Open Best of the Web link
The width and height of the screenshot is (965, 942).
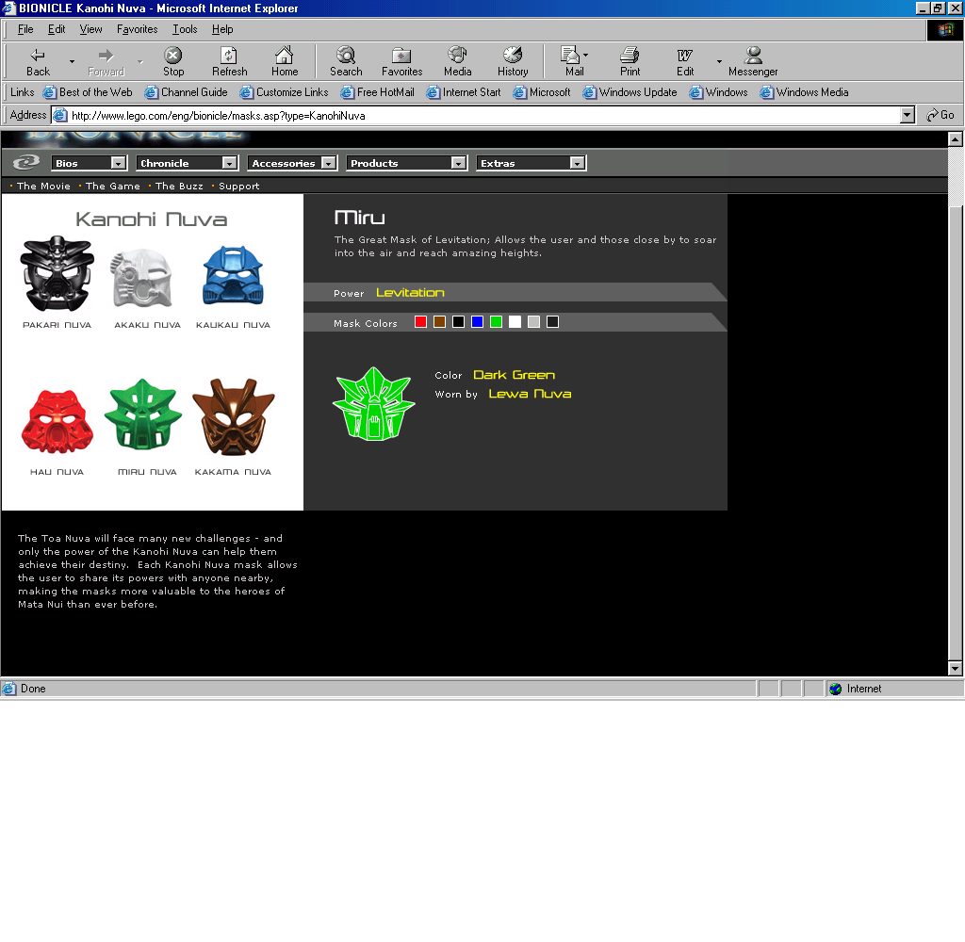pos(88,92)
